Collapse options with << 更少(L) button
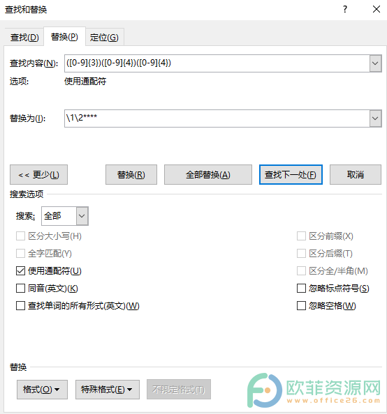The width and height of the screenshot is (387, 414). tap(38, 174)
